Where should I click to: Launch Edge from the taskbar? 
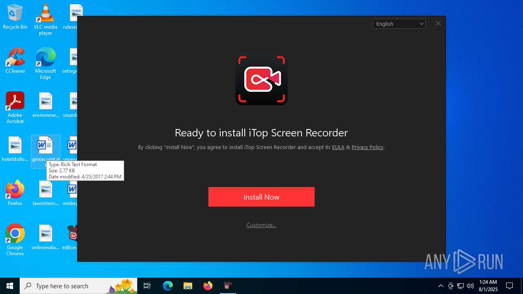pyautogui.click(x=168, y=286)
